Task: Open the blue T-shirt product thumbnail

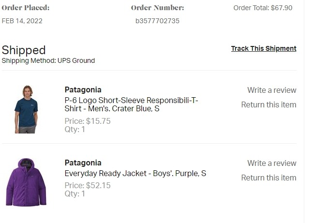Action: pos(26,109)
